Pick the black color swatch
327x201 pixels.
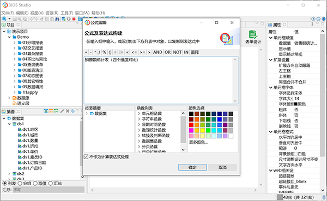[191, 114]
